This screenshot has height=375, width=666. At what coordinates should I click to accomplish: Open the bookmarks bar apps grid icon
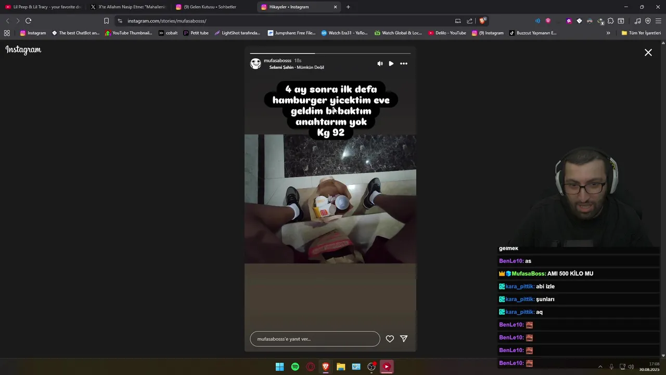tap(7, 33)
